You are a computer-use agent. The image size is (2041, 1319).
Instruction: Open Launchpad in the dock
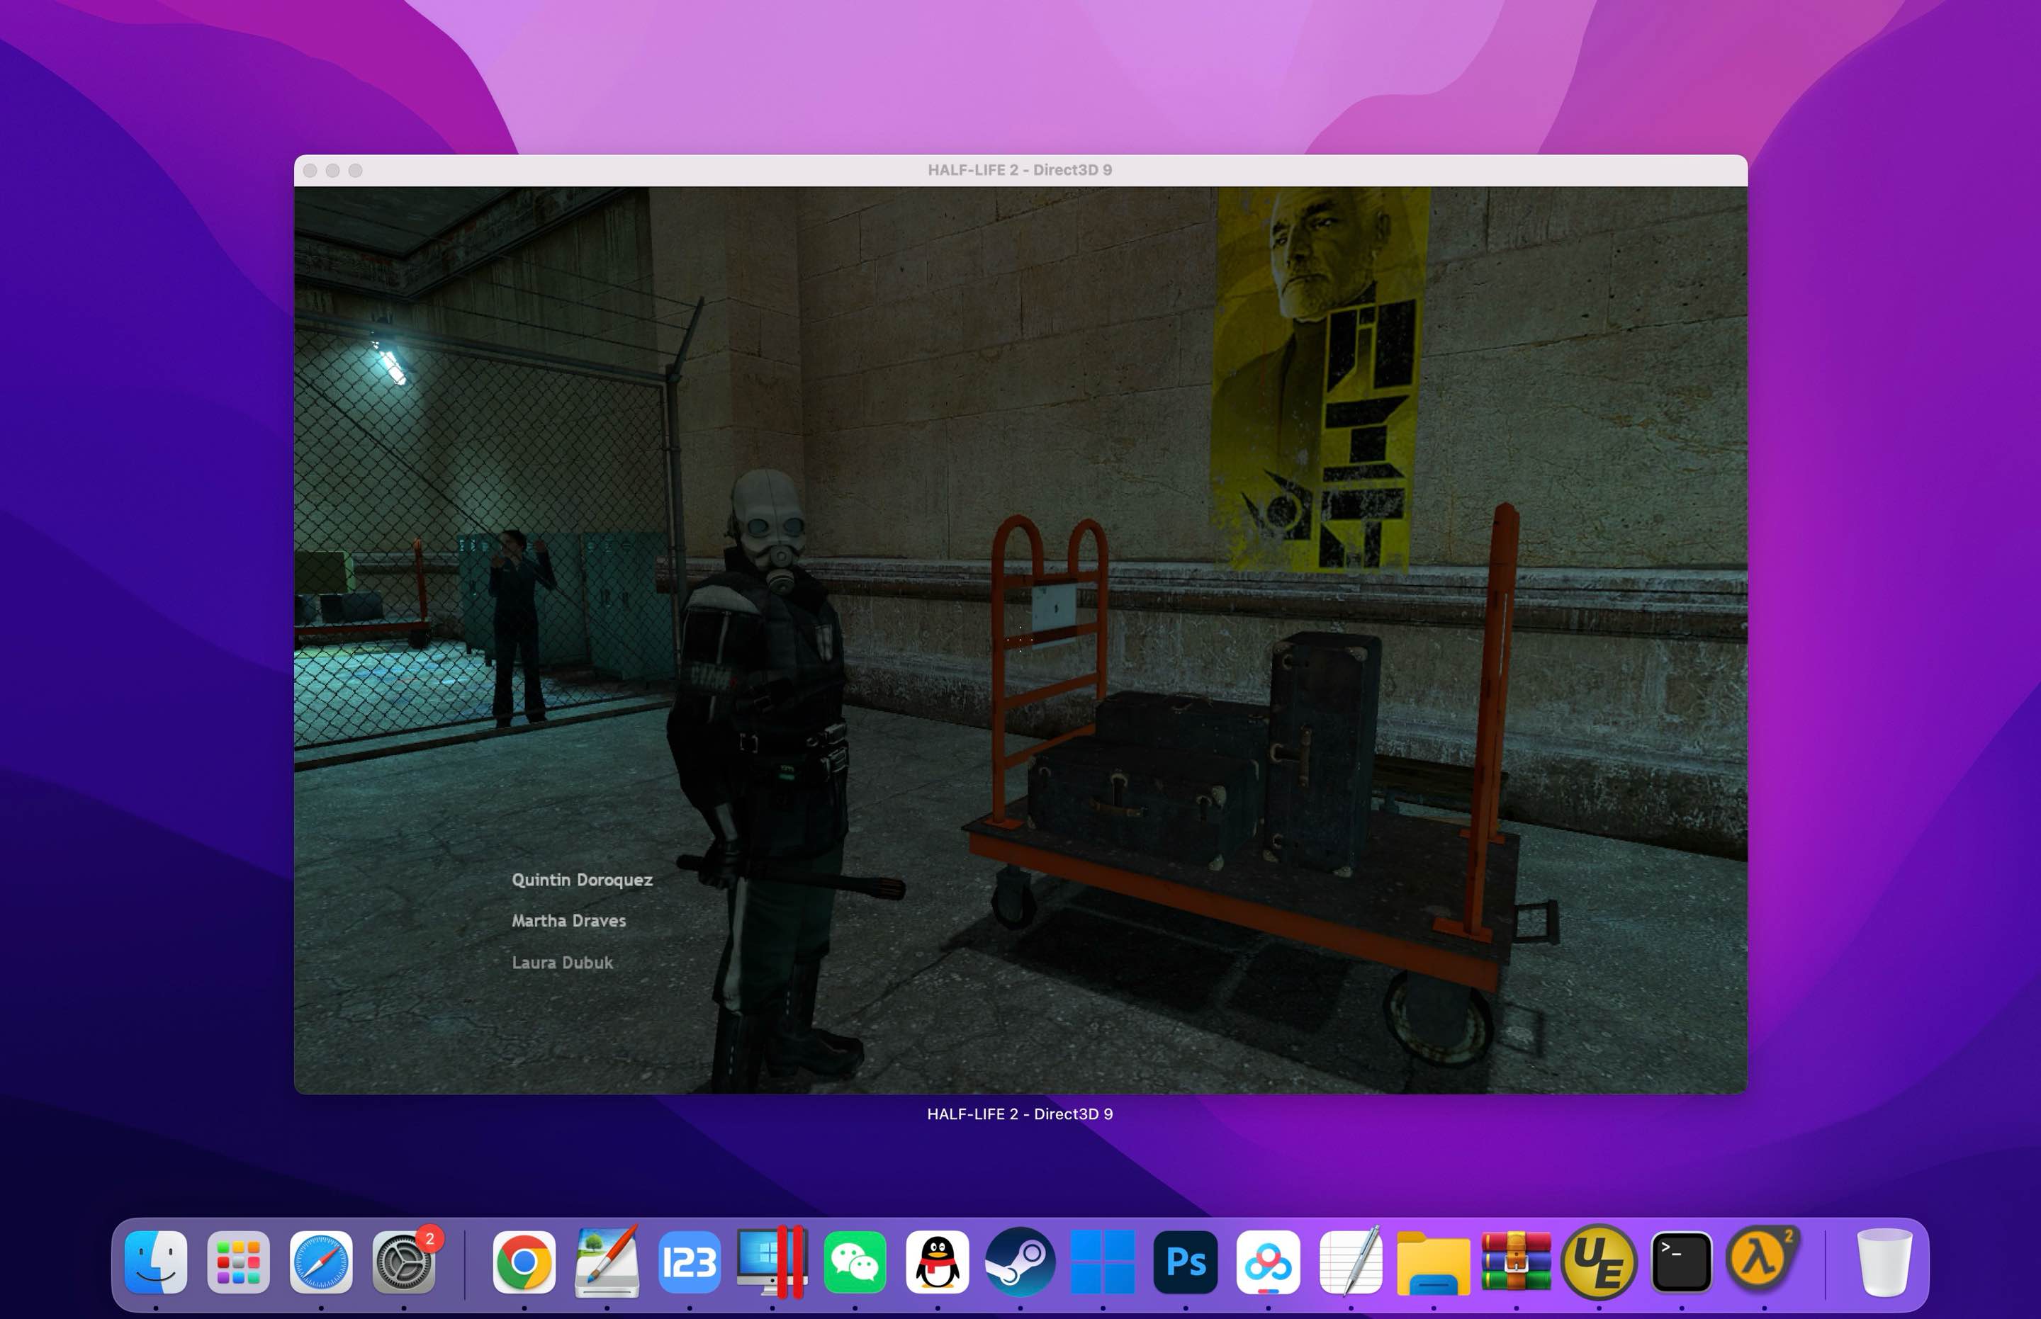pos(238,1262)
